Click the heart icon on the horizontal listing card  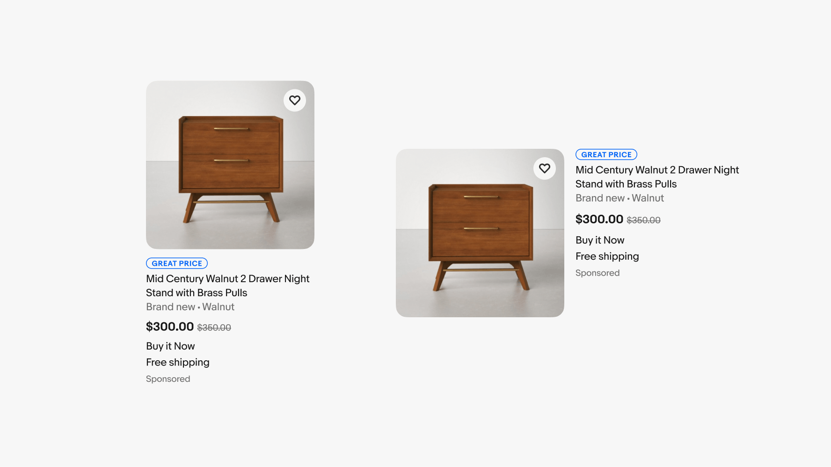(544, 168)
